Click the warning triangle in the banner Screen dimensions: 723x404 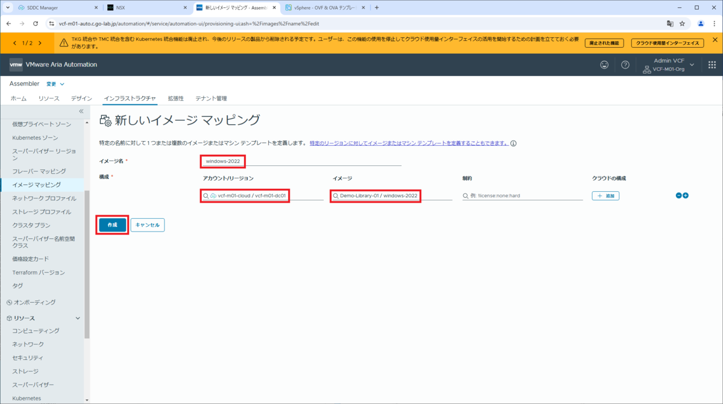click(64, 43)
